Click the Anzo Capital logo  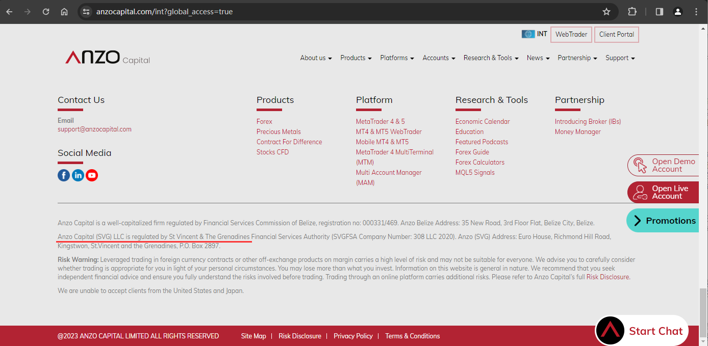pyautogui.click(x=108, y=58)
